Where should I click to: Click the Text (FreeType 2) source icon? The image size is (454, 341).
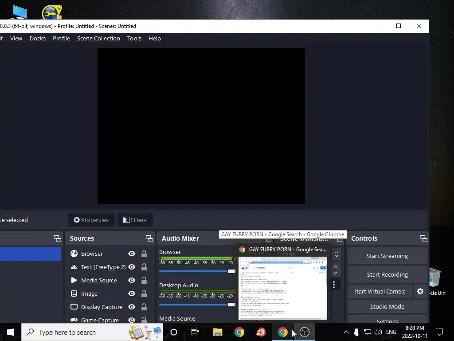click(74, 267)
